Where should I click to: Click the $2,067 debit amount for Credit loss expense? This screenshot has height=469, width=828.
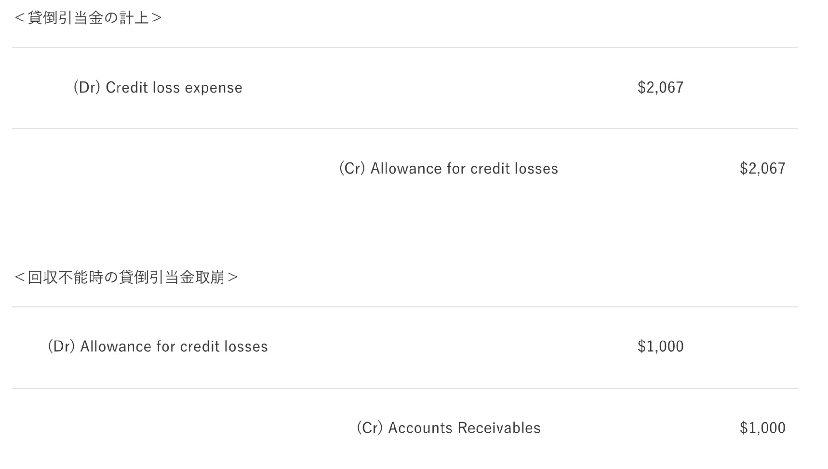(660, 87)
